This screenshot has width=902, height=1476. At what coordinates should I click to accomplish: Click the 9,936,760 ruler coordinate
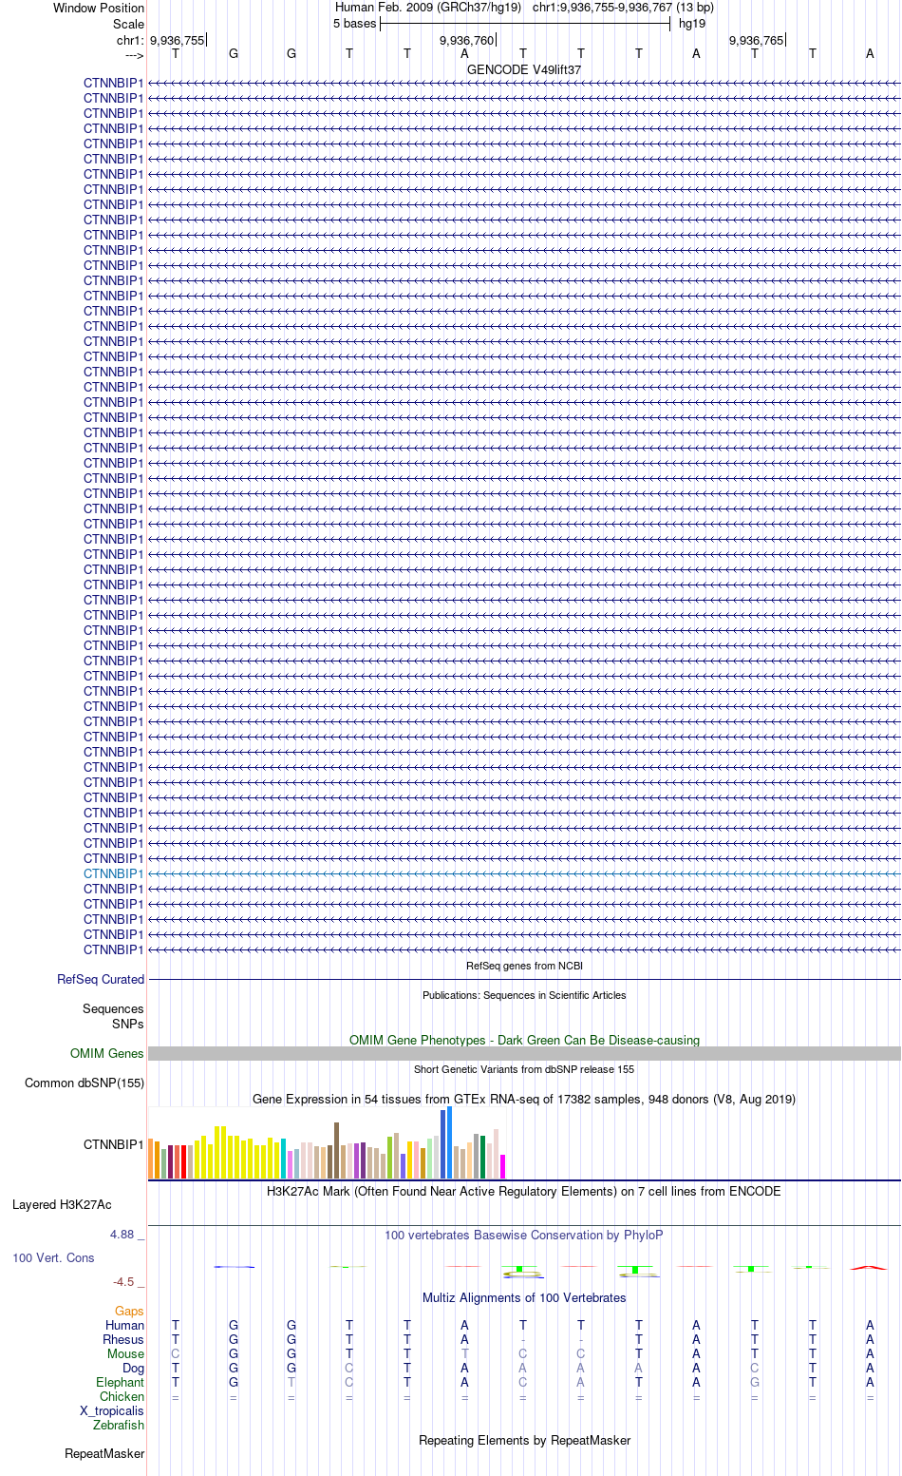pyautogui.click(x=466, y=40)
